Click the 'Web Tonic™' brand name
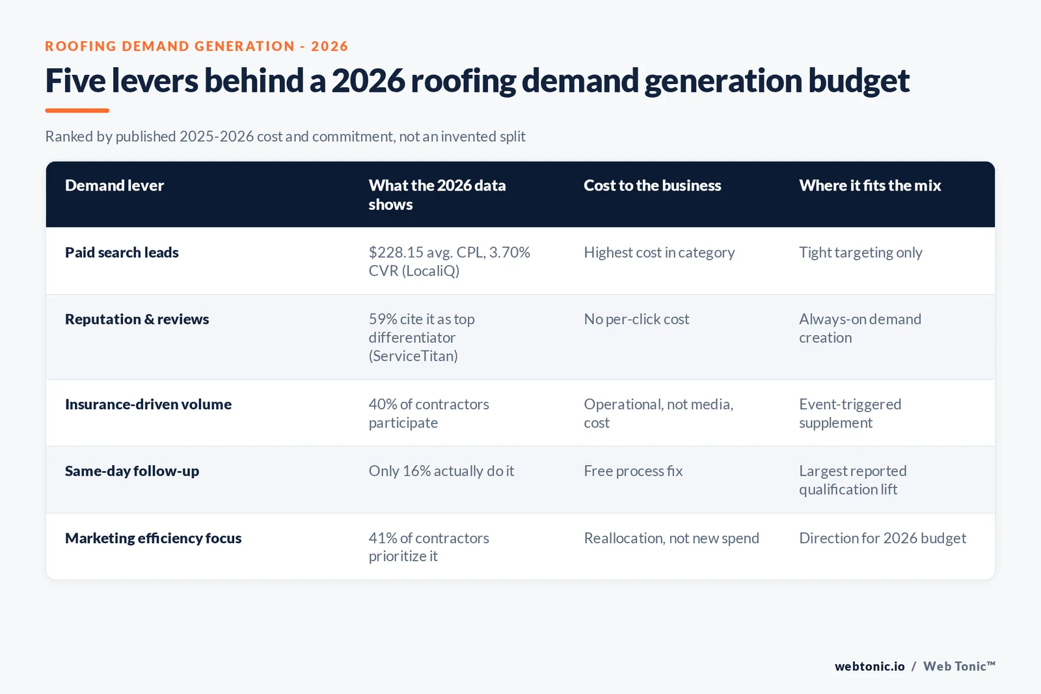This screenshot has height=694, width=1041. pos(959,666)
